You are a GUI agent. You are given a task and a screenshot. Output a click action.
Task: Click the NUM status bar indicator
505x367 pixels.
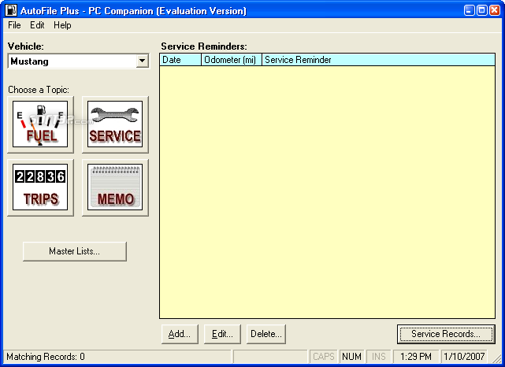click(x=351, y=357)
